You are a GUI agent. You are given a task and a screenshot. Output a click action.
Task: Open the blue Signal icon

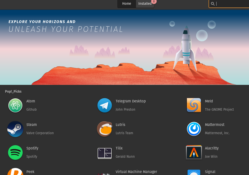(x=194, y=172)
